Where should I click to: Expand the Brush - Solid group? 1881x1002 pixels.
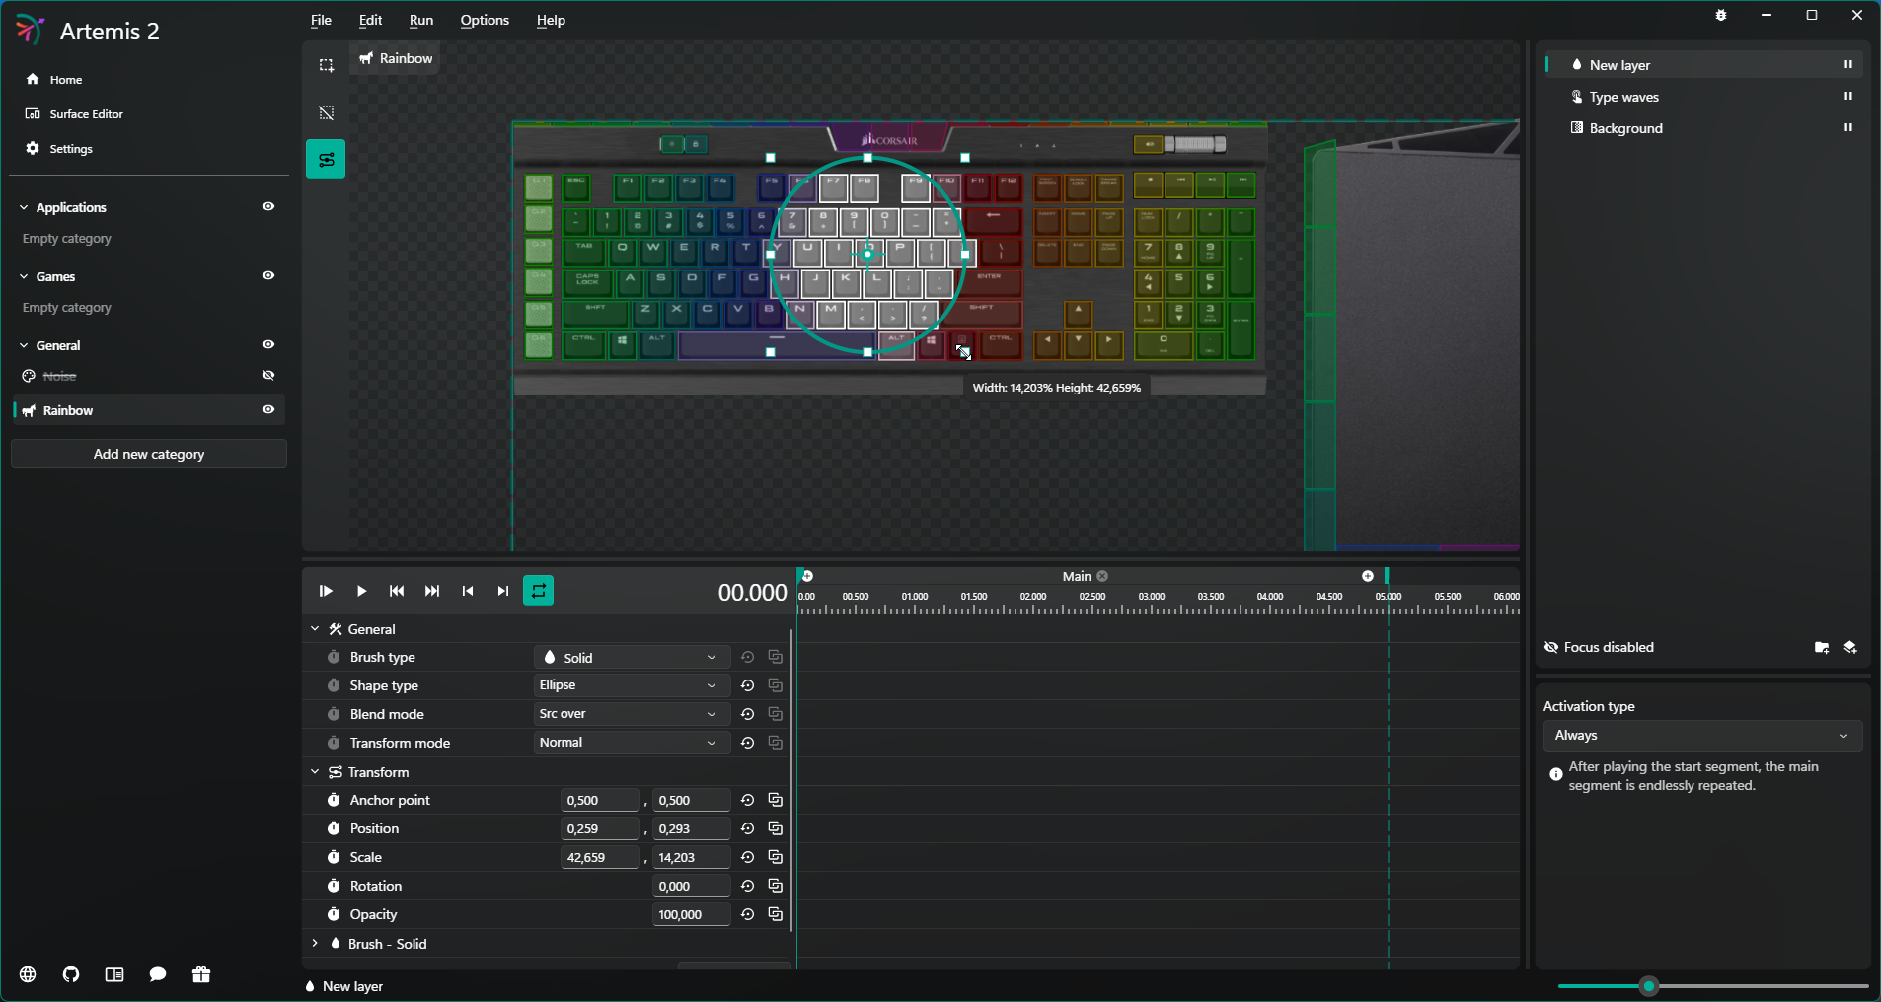[x=315, y=944]
